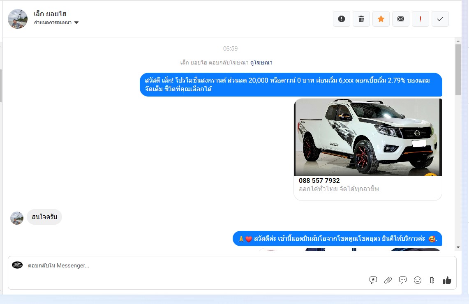This screenshot has width=469, height=304.
Task: Select the สวัสดีค่ะ greeting message bubble
Action: click(x=337, y=239)
